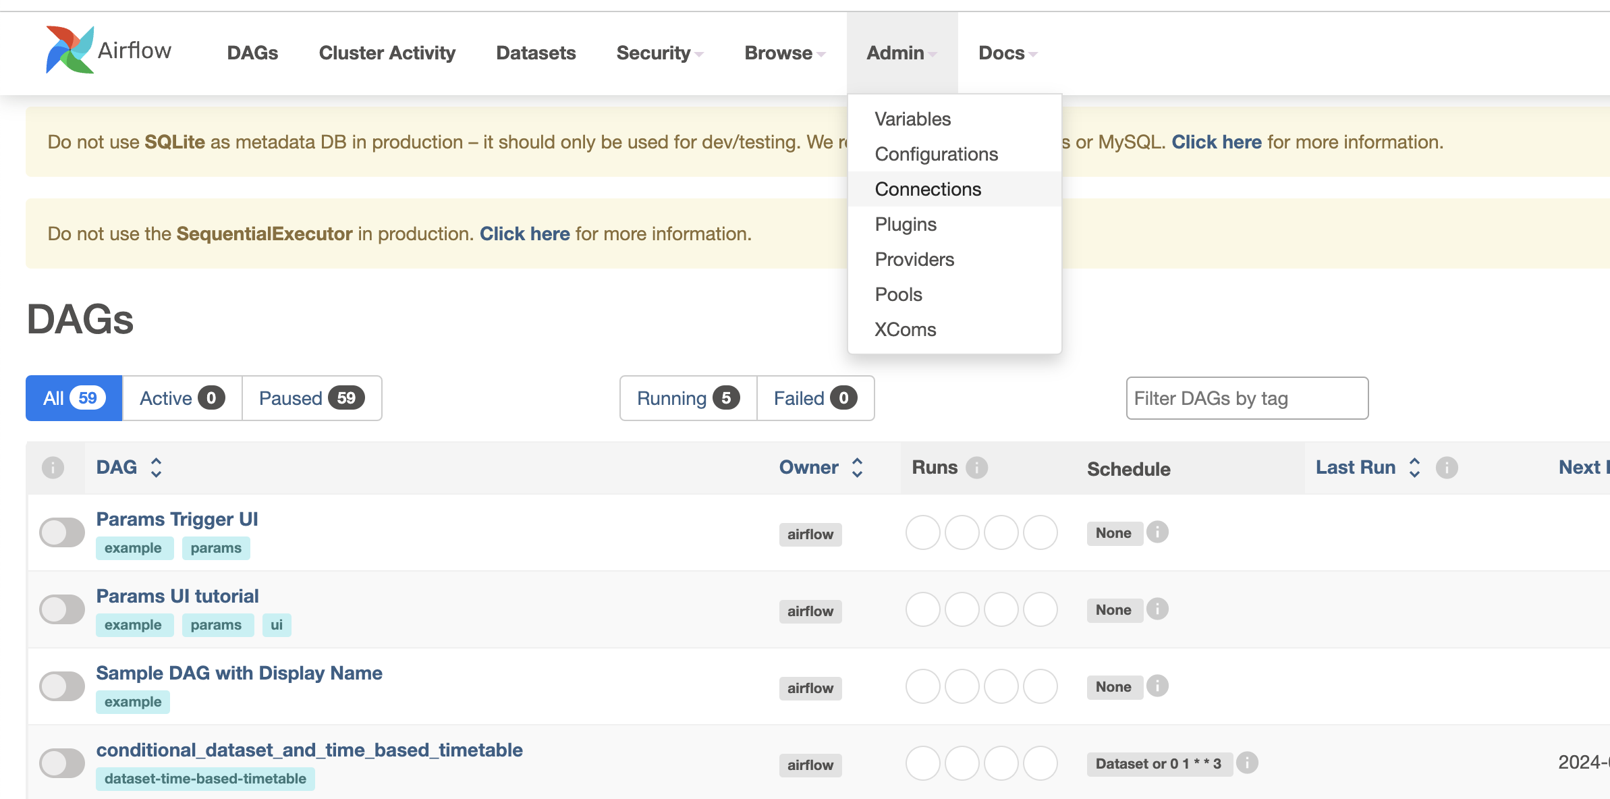Open the conditional_dataset_and_time_based_timetable DAG link

pos(309,750)
